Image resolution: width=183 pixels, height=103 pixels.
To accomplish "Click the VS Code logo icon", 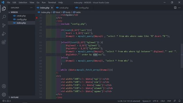I will [x=3, y=2].
